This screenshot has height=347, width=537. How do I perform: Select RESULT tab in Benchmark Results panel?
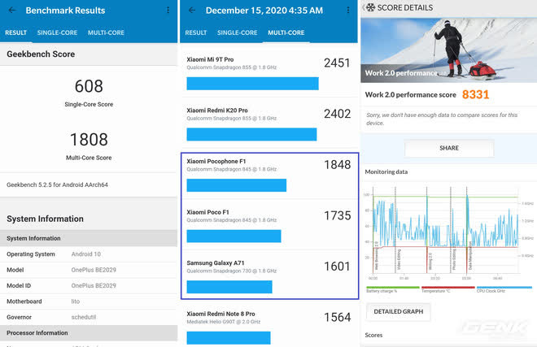pyautogui.click(x=15, y=33)
